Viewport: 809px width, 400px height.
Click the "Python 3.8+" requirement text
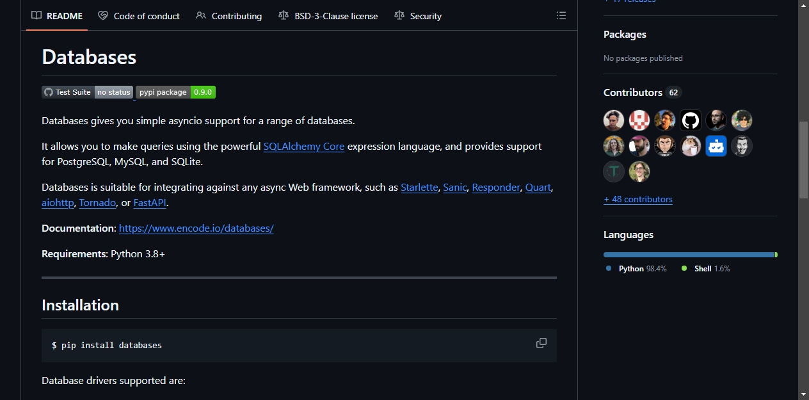[138, 254]
